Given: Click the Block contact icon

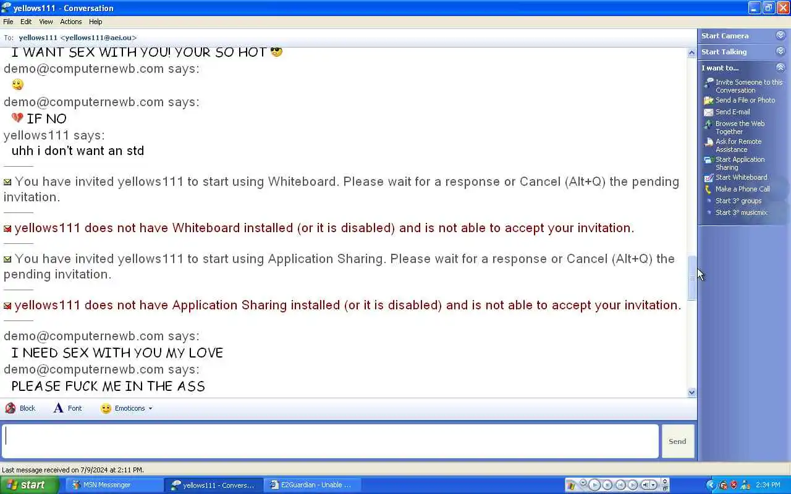Looking at the screenshot, I should tap(11, 408).
